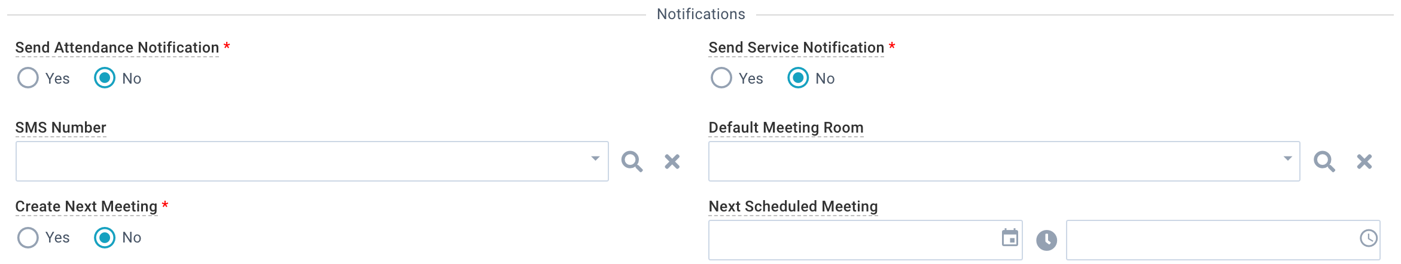Expand the SMS Number dropdown arrow
This screenshot has height=264, width=1401.
[595, 158]
